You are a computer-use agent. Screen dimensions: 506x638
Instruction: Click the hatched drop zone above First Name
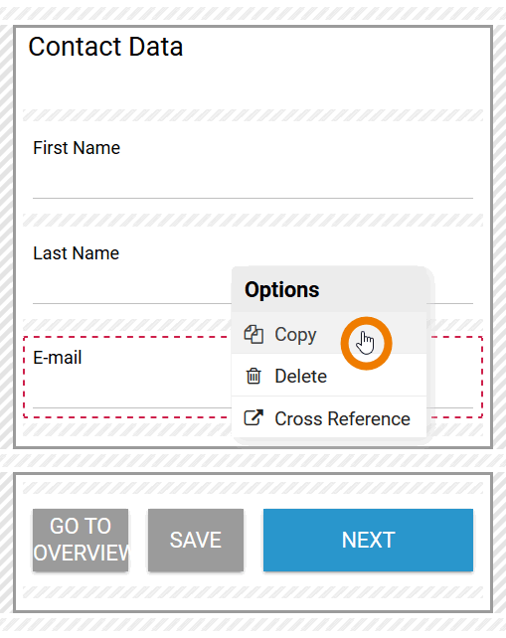tap(253, 115)
